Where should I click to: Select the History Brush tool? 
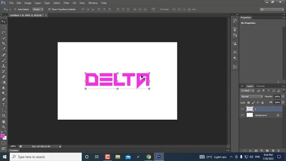(4, 71)
